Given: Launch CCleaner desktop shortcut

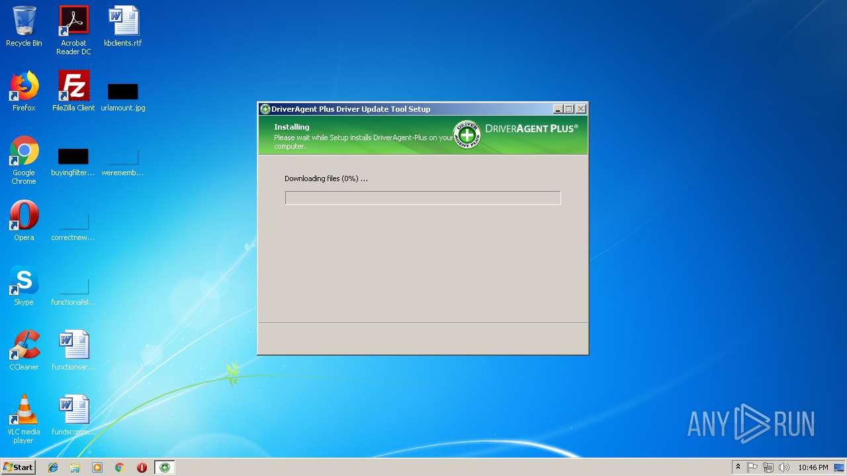Looking at the screenshot, I should 24,350.
